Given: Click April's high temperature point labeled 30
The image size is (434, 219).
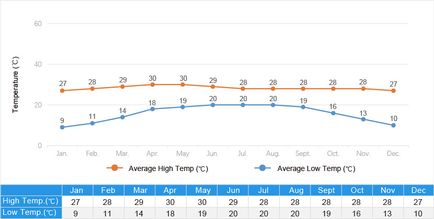Looking at the screenshot, I should [153, 84].
